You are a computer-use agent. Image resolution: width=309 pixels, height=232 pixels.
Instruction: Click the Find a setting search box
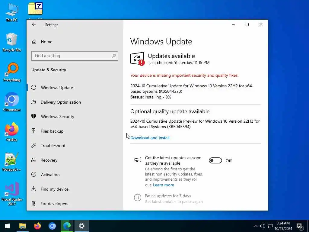tap(75, 56)
